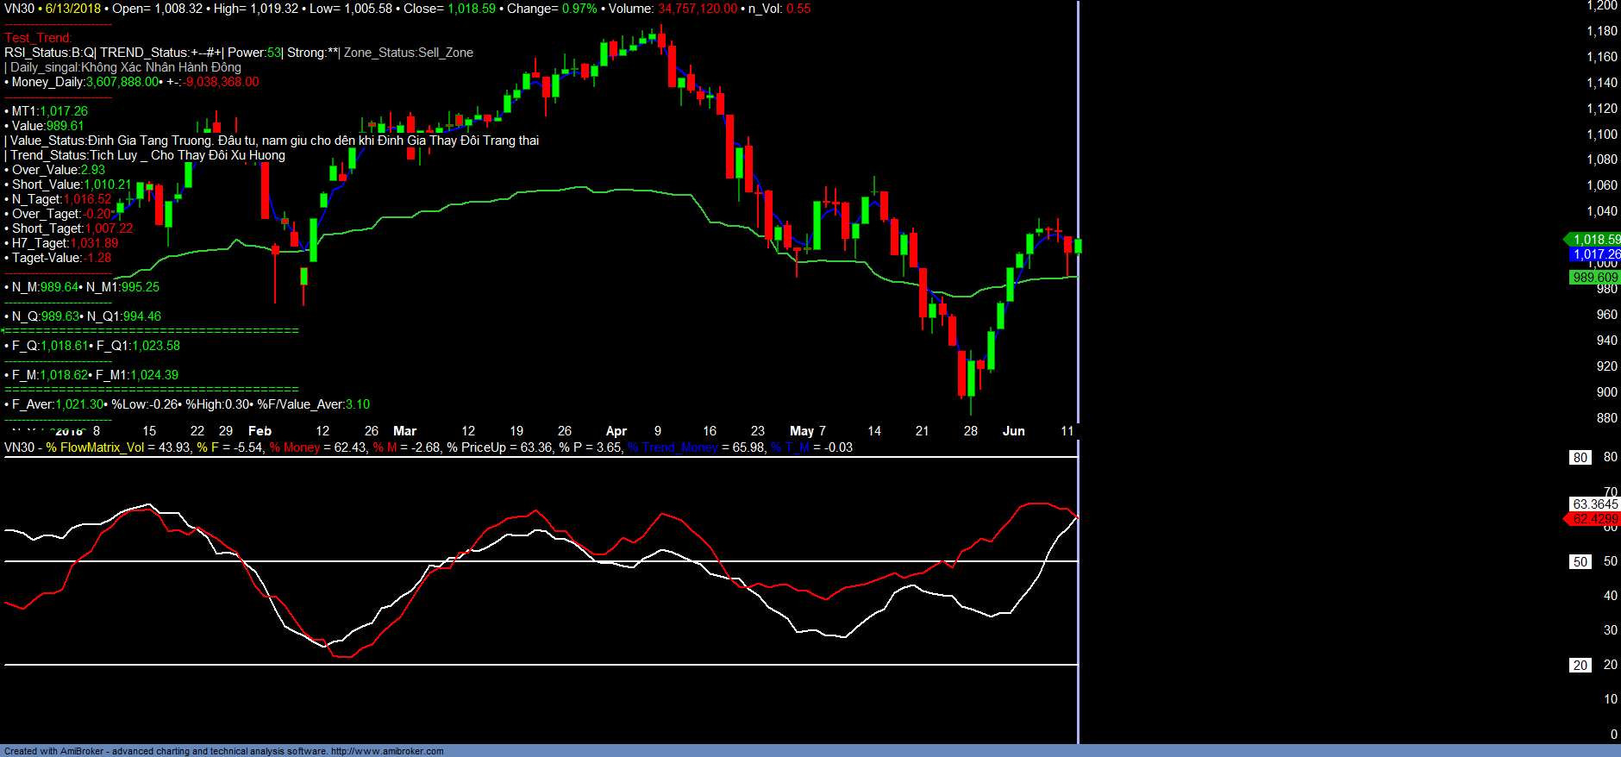Image resolution: width=1621 pixels, height=757 pixels.
Task: Select the red 62.4299 indicator value tag
Action: [1594, 519]
